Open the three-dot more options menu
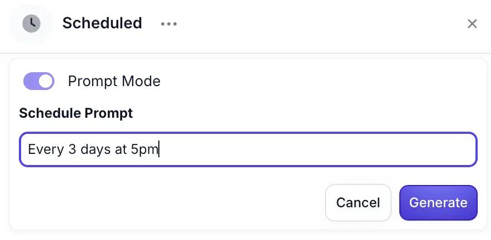Viewport: 491px width, 240px height. 169,24
